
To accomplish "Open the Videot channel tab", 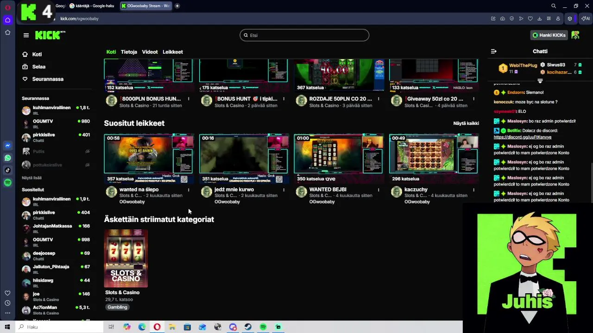I will pyautogui.click(x=150, y=52).
